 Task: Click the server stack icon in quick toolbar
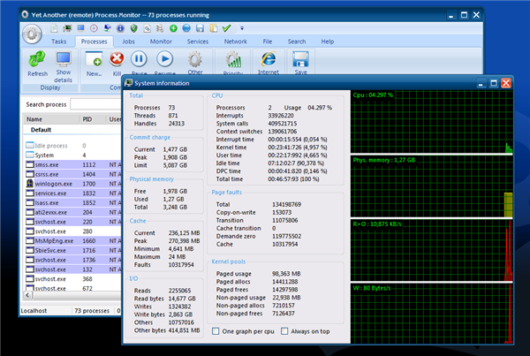[160, 28]
